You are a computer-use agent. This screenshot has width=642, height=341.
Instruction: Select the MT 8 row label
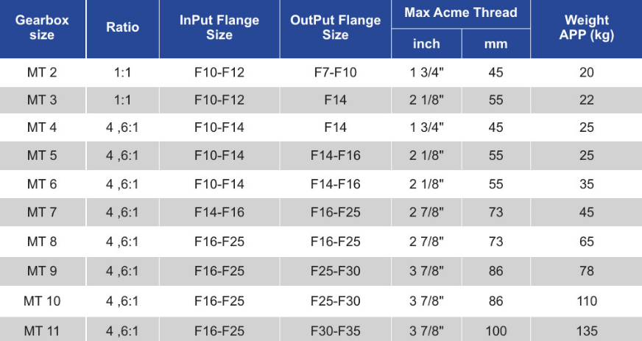point(42,242)
